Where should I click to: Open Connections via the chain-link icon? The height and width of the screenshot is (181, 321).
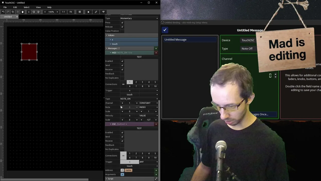[96, 12]
